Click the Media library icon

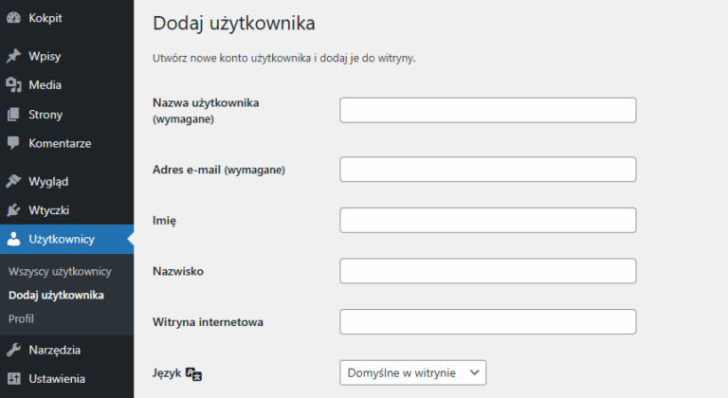(13, 85)
